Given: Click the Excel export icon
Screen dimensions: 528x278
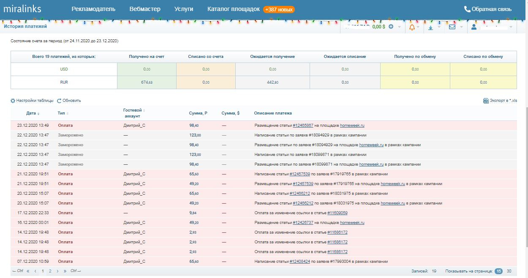Looking at the screenshot, I should click(486, 101).
